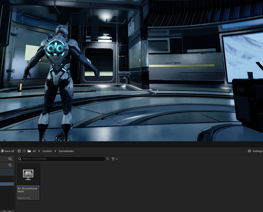Viewport: 263px width, 212px height.
Task: Click the forward navigation arrow
Action: [x=24, y=151]
